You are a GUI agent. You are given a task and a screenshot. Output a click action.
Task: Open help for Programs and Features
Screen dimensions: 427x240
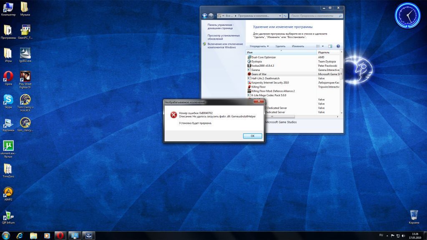338,46
